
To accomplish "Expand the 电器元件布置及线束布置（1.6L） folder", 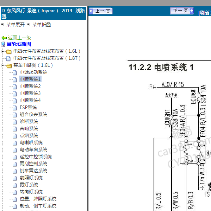I will [2, 51].
